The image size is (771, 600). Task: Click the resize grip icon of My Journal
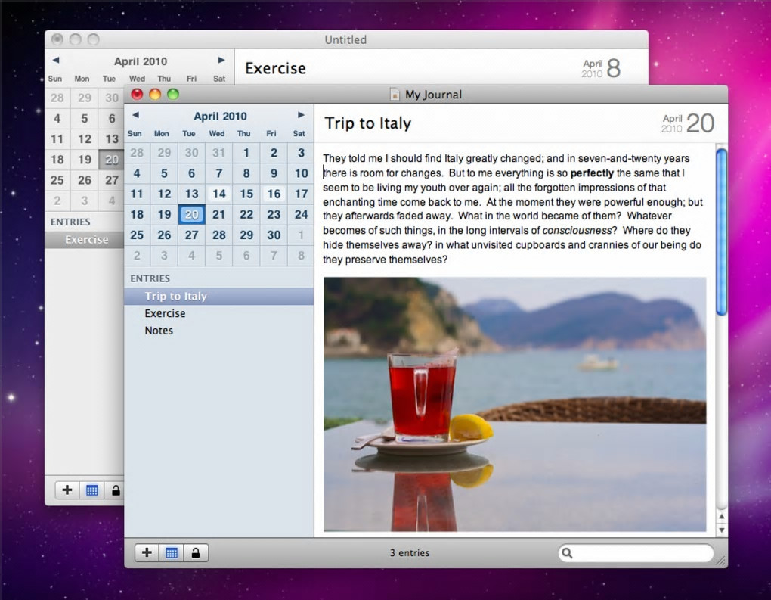click(721, 561)
